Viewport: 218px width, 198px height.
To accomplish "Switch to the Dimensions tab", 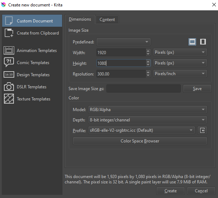I will pos(80,19).
